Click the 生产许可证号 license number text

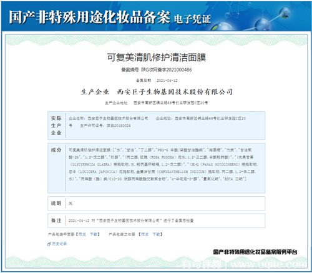tap(105, 126)
